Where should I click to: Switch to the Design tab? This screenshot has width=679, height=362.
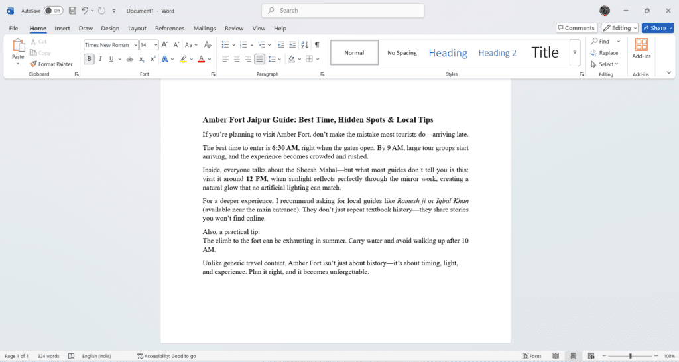(x=110, y=28)
